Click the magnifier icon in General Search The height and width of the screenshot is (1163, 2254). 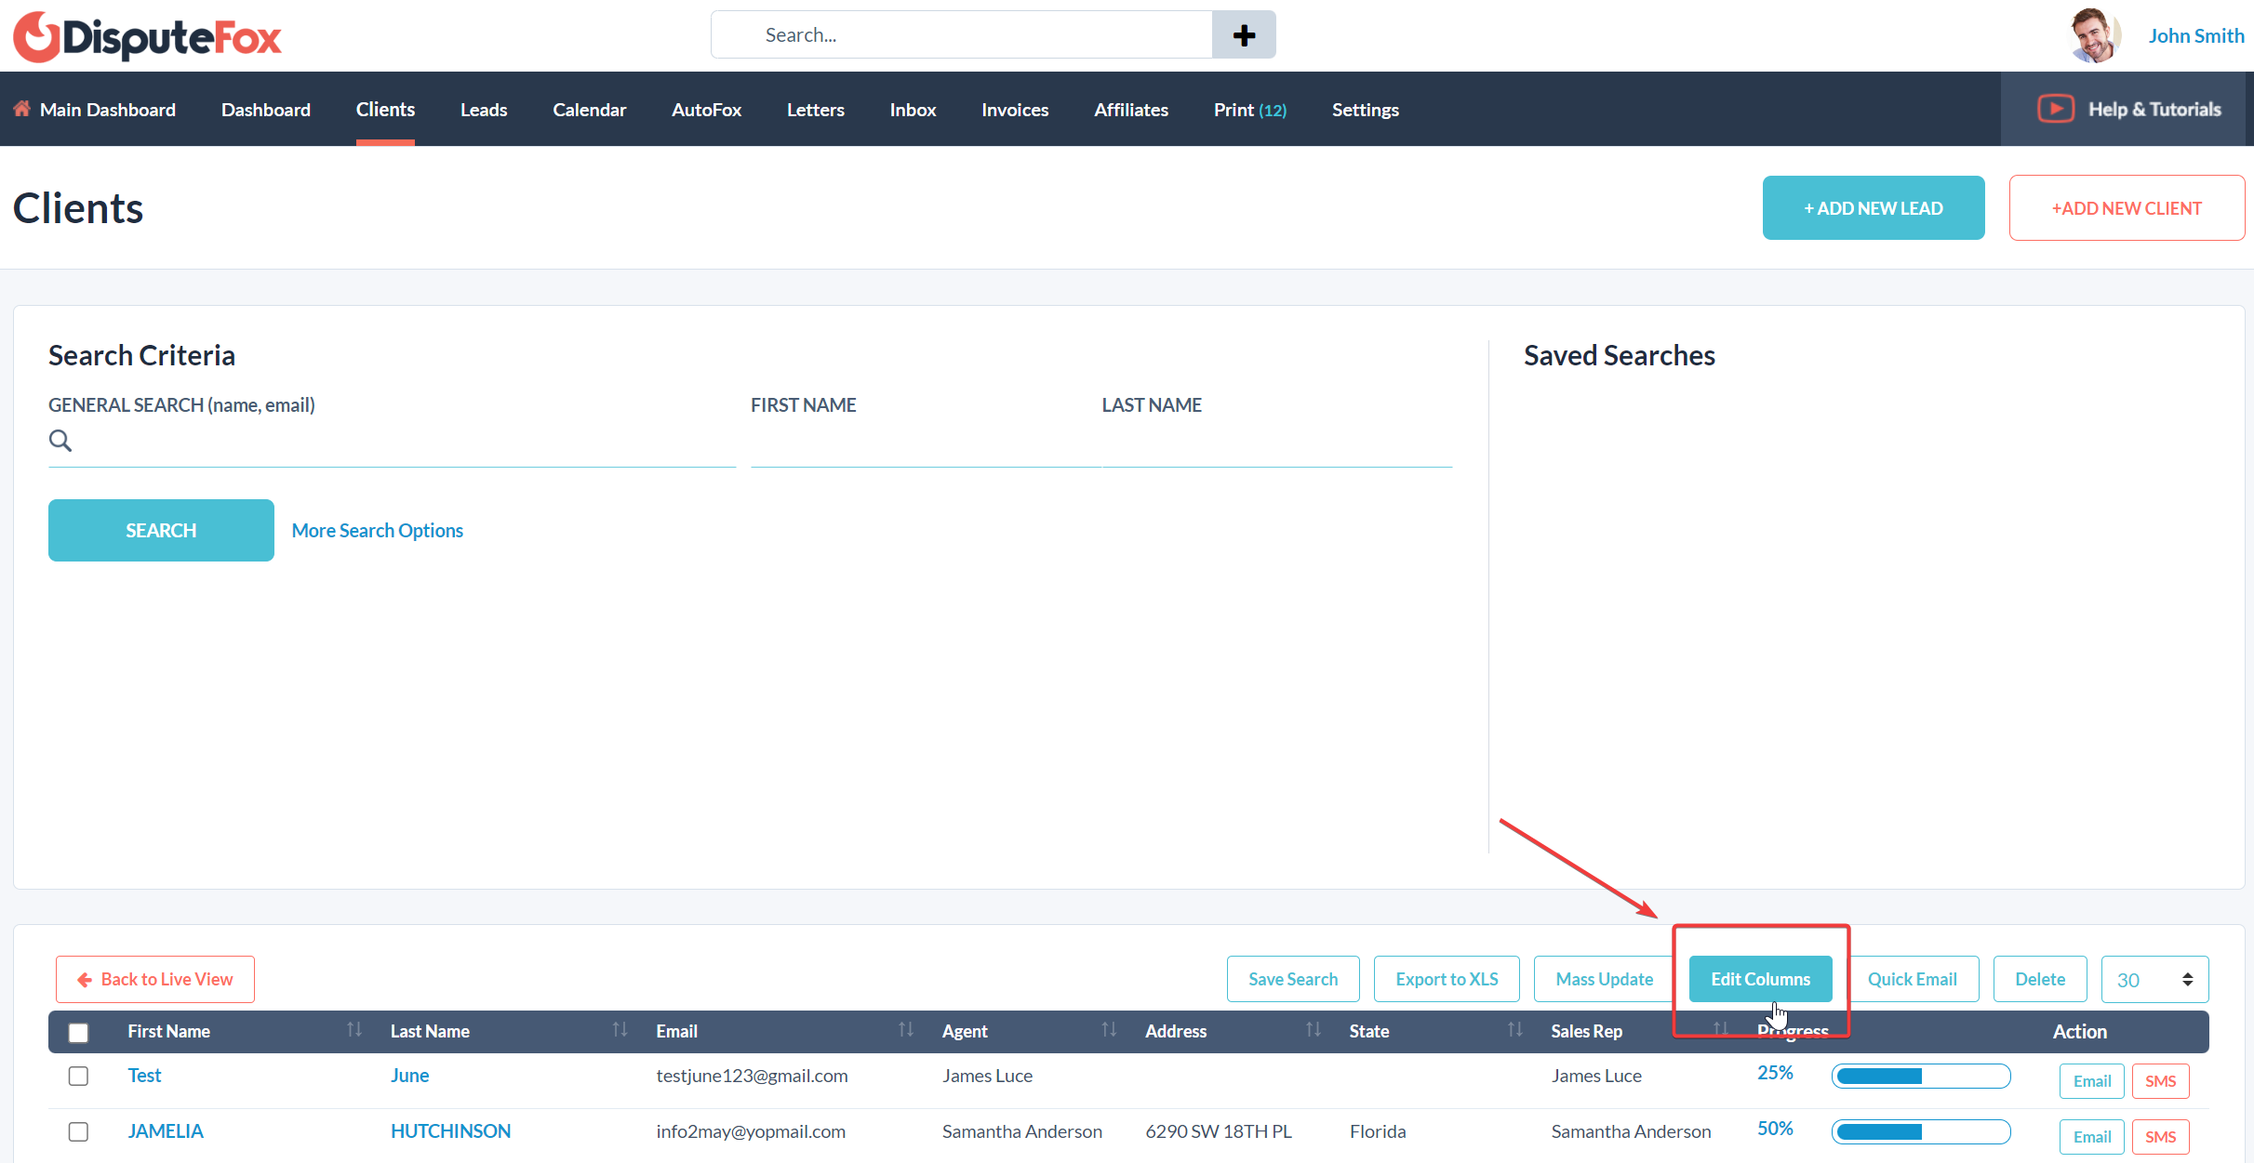click(60, 441)
